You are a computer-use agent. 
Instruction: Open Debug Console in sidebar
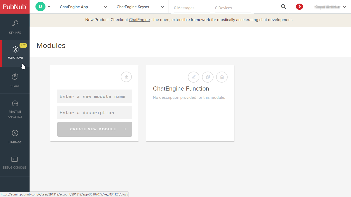(x=15, y=163)
